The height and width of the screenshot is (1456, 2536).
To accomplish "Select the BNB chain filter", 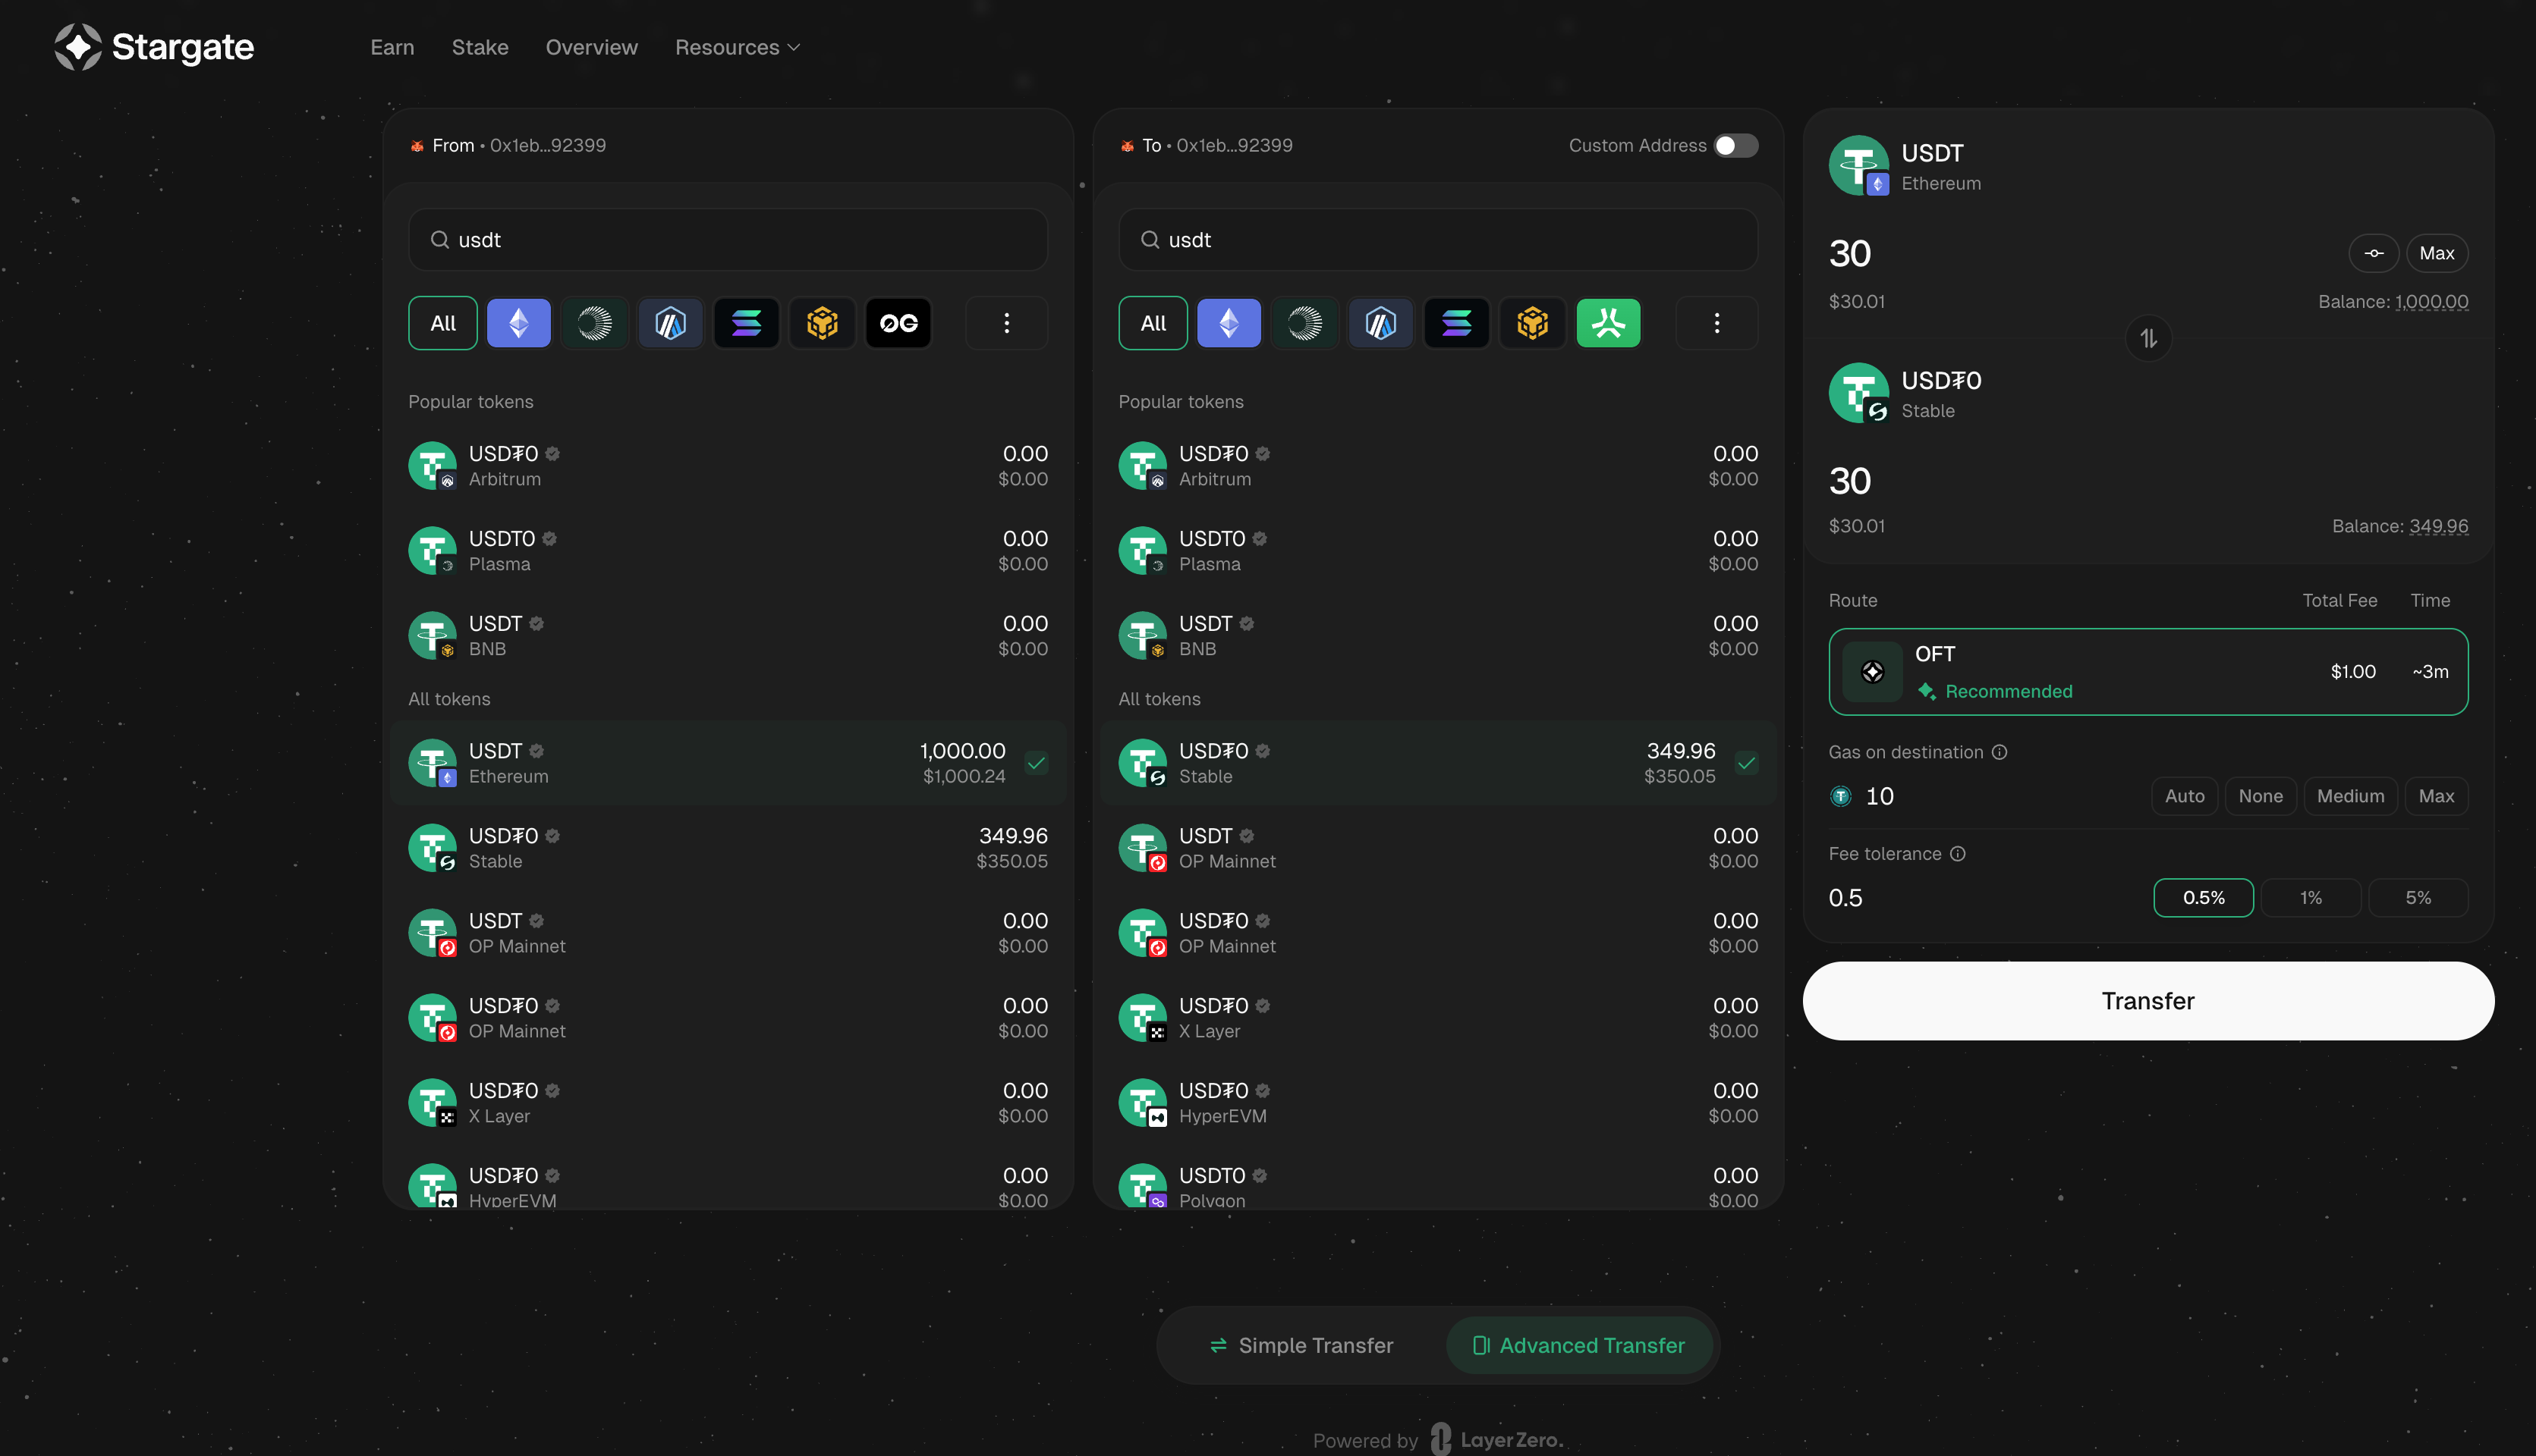I will (x=823, y=322).
